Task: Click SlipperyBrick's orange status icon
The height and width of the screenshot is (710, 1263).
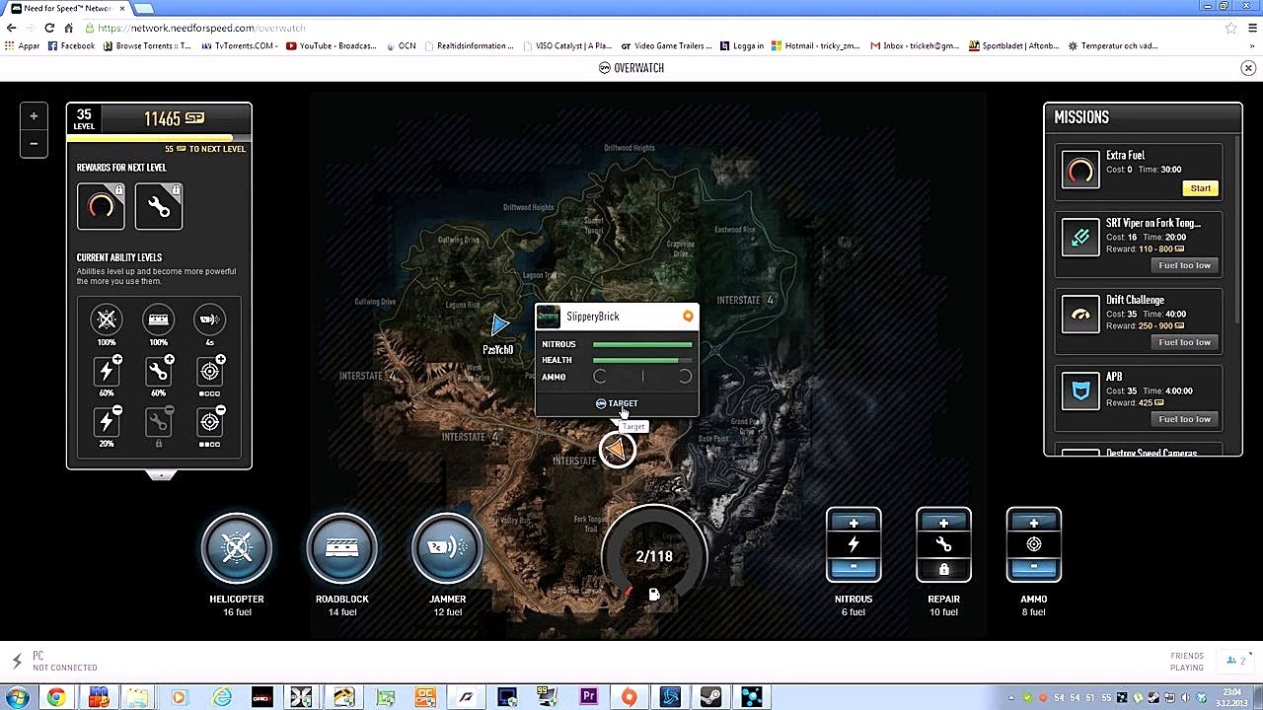Action: (688, 317)
